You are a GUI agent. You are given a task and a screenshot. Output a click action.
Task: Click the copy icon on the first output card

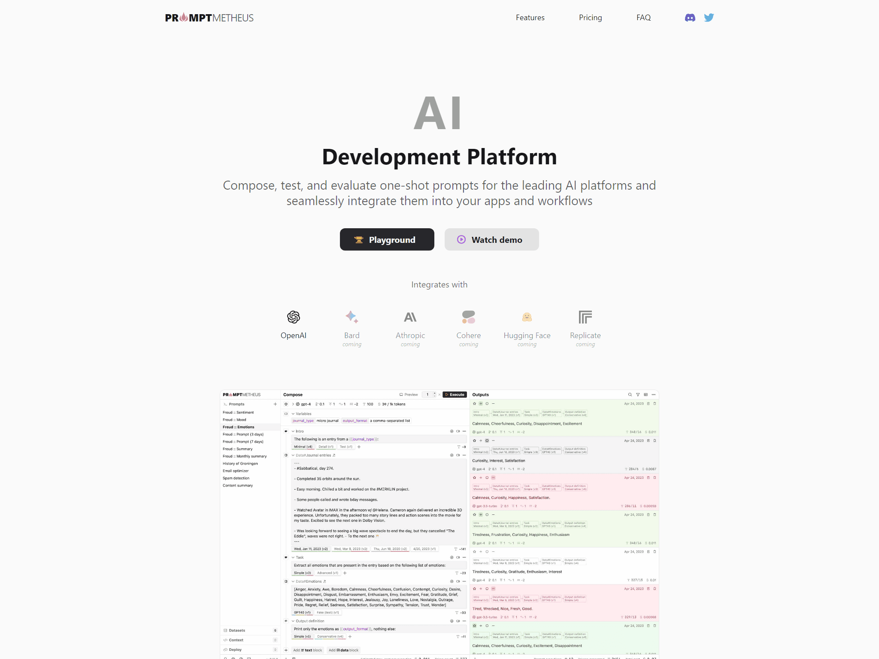tap(648, 404)
